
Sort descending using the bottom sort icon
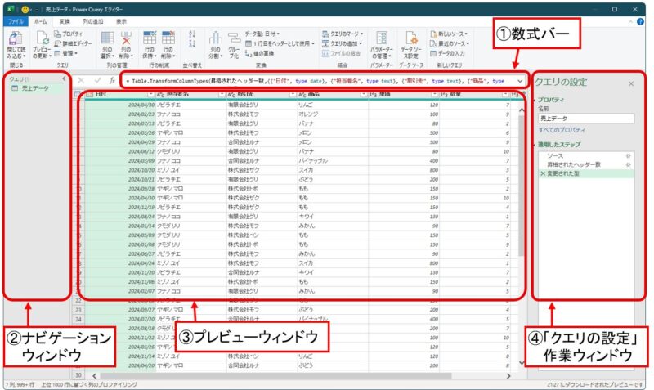click(192, 43)
